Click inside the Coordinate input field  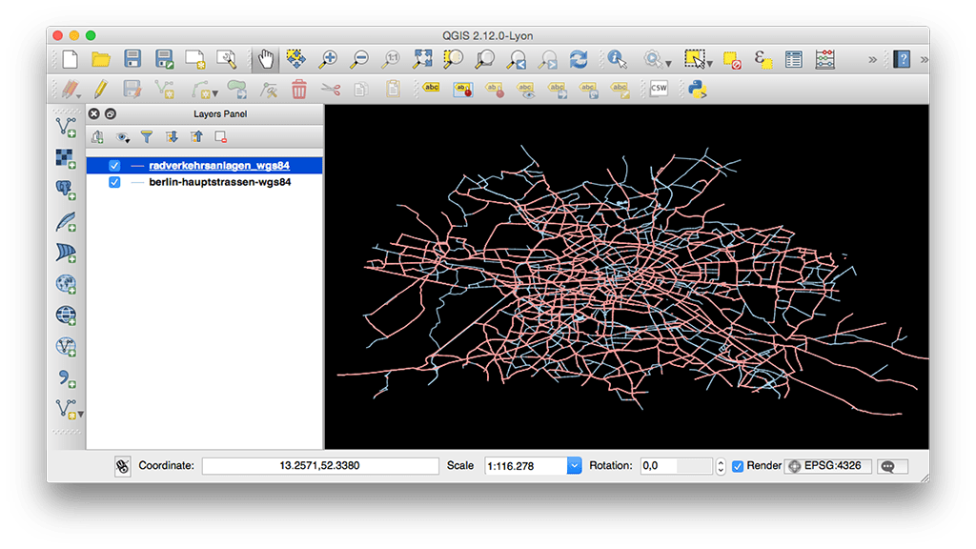(319, 466)
